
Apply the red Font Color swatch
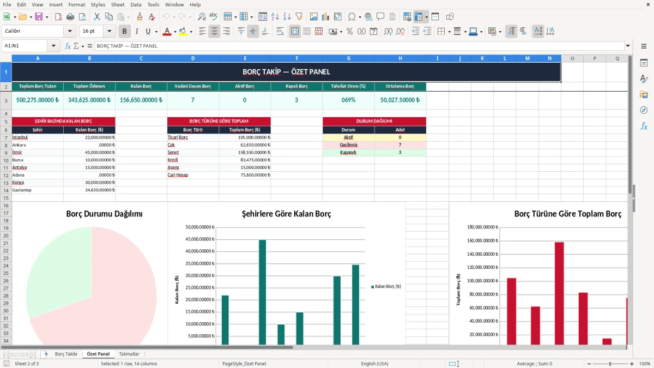(x=167, y=32)
